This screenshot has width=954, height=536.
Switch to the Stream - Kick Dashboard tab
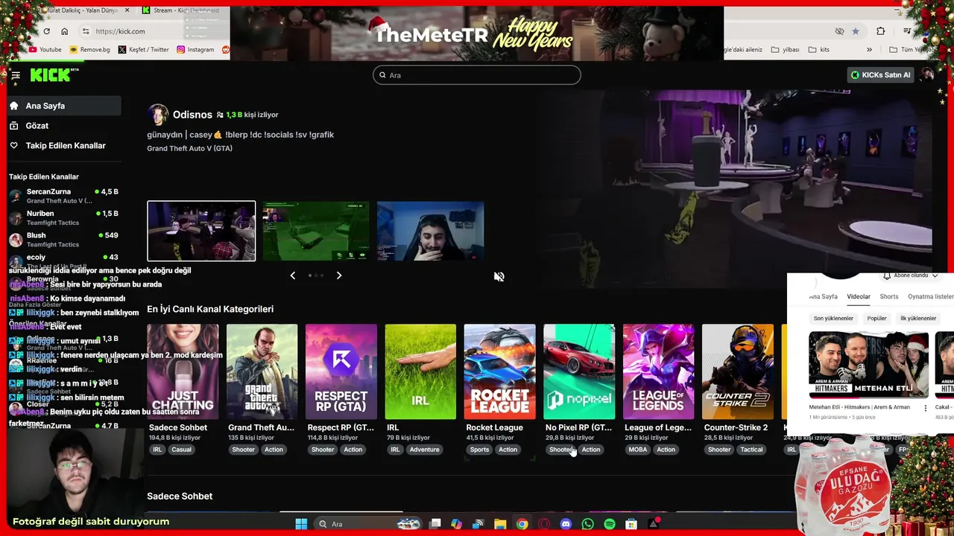coord(183,10)
